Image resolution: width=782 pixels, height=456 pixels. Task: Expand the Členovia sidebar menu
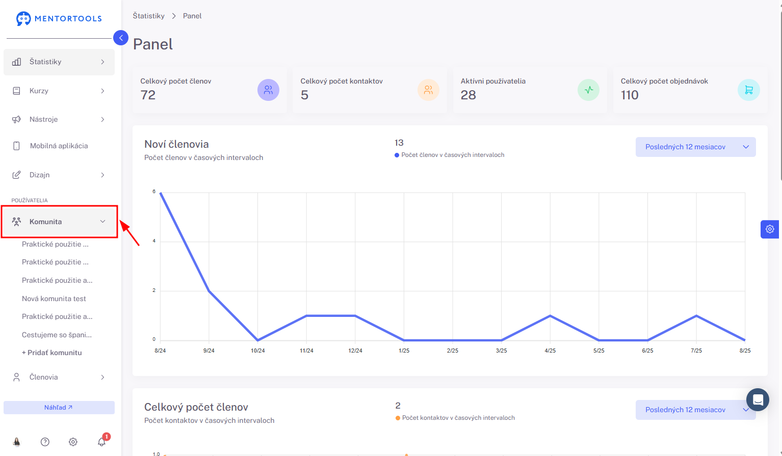pyautogui.click(x=59, y=377)
